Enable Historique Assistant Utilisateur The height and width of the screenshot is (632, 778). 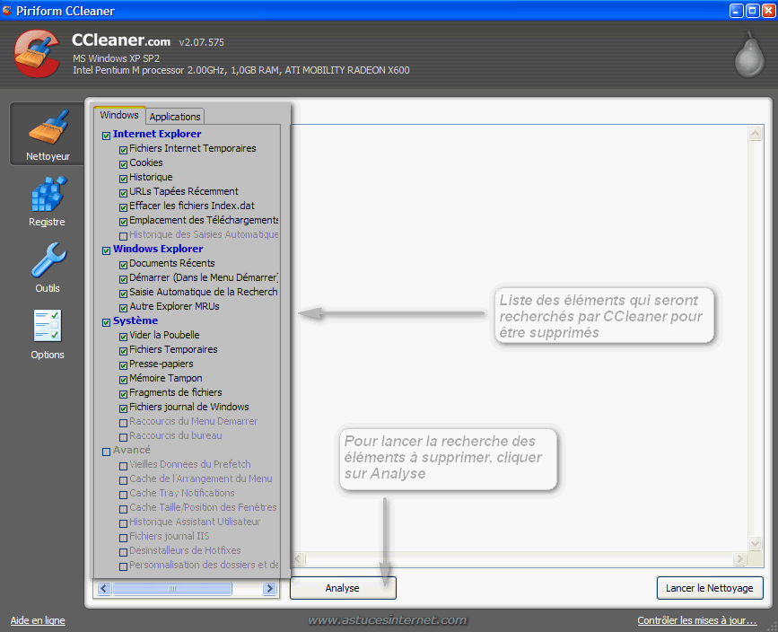[x=123, y=524]
